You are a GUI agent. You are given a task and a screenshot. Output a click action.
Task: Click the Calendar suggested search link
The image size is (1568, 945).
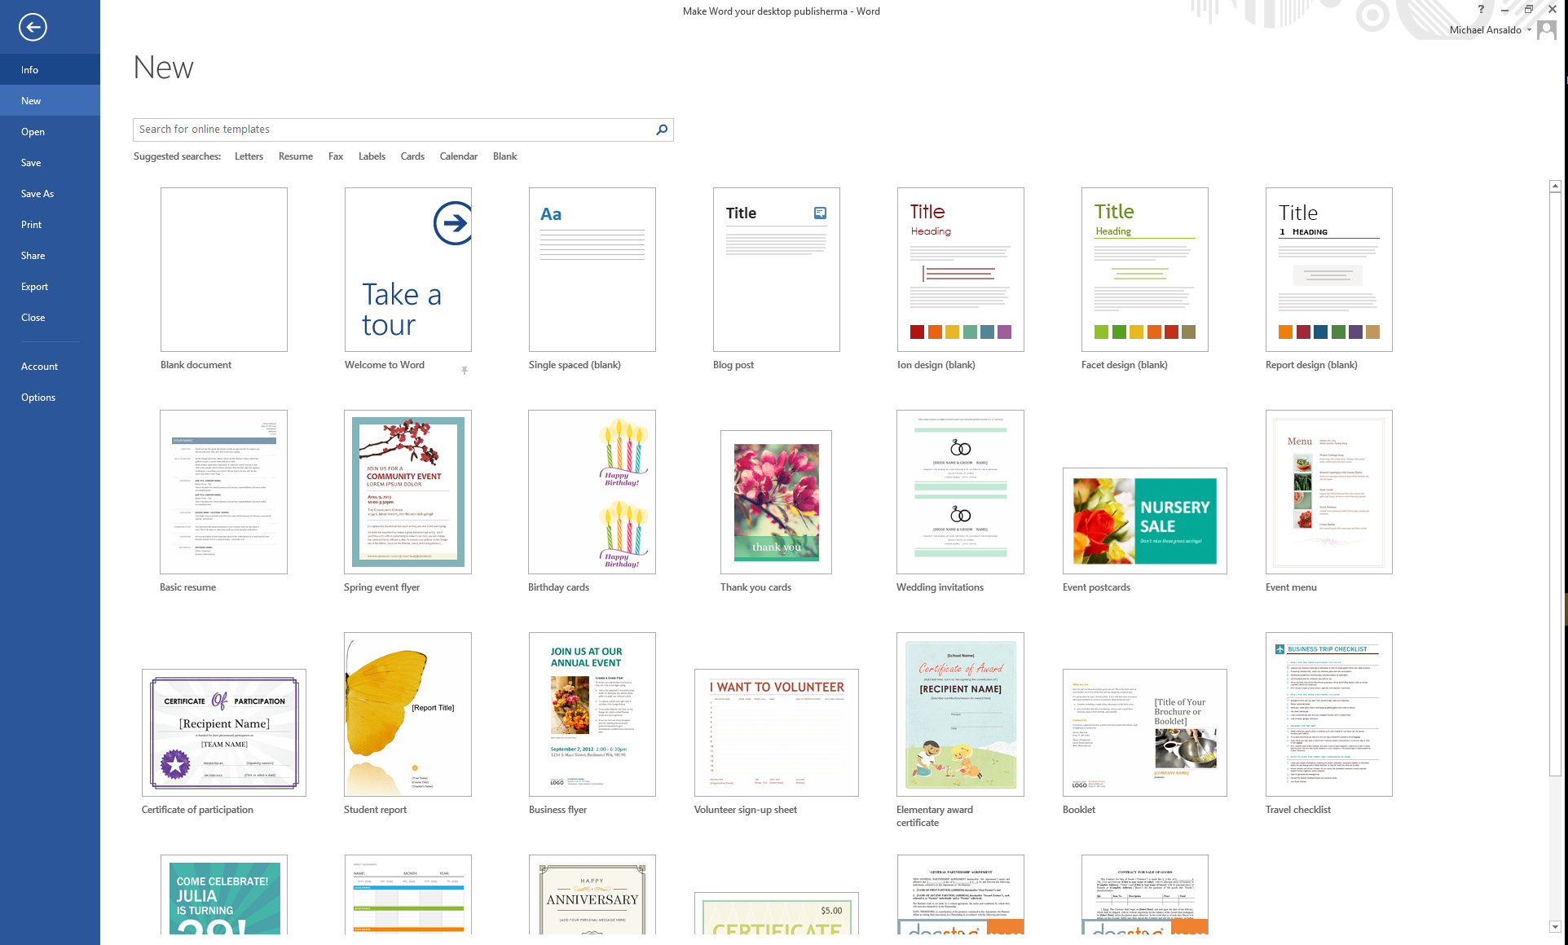pyautogui.click(x=458, y=156)
